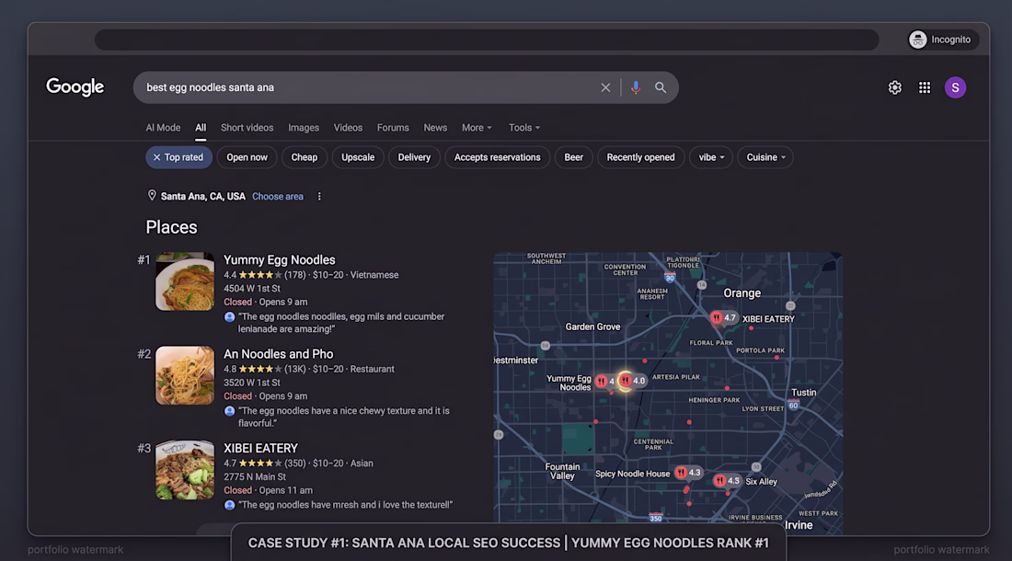
Task: Switch to News tab
Action: [x=435, y=128]
